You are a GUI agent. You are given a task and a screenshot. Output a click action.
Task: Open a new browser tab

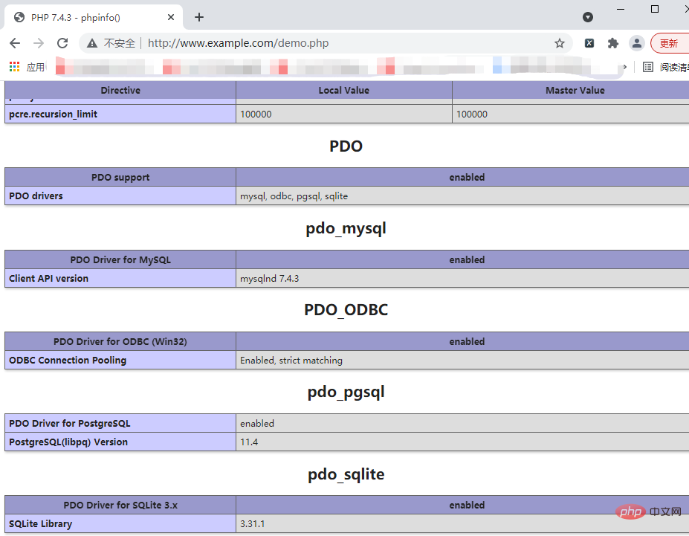(x=199, y=17)
